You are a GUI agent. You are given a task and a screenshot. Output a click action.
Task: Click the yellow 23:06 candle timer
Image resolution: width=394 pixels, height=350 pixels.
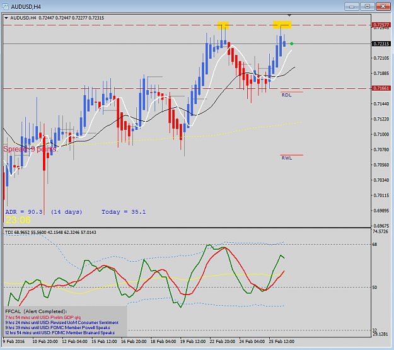pos(18,220)
